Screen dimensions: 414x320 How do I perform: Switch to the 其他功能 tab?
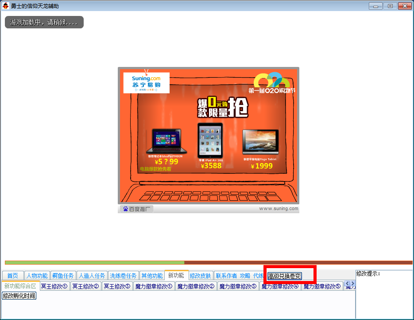[152, 276]
